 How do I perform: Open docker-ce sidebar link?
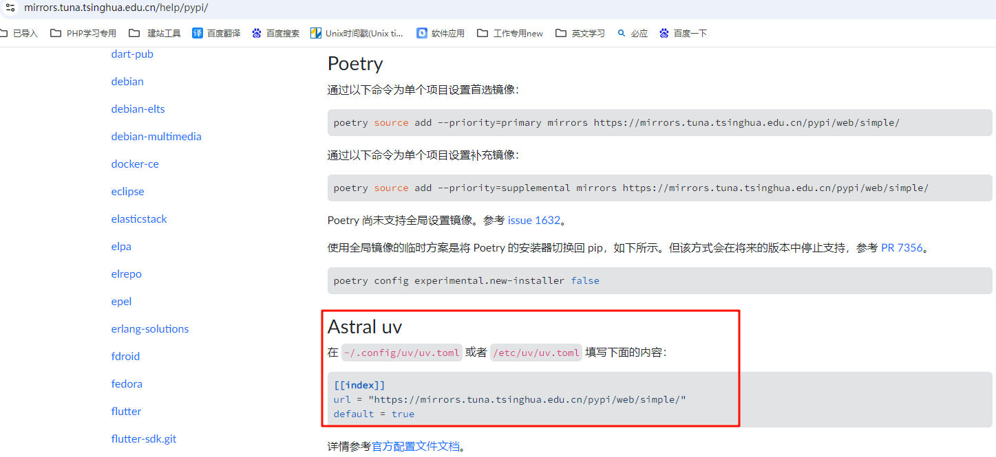[x=135, y=164]
